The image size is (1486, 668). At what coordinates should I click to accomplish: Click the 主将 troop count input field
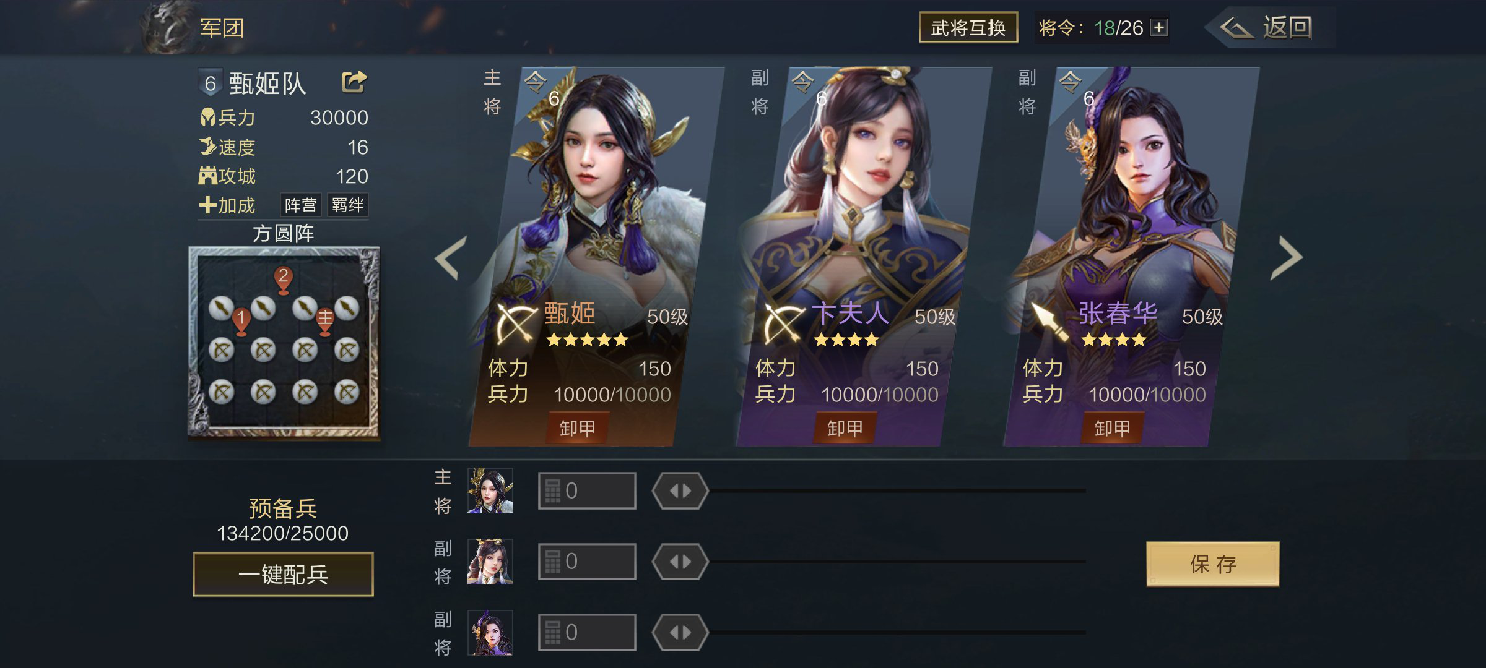pyautogui.click(x=587, y=491)
